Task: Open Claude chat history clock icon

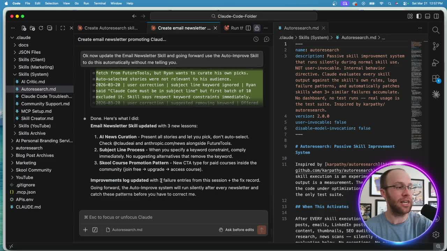Action: tap(256, 39)
